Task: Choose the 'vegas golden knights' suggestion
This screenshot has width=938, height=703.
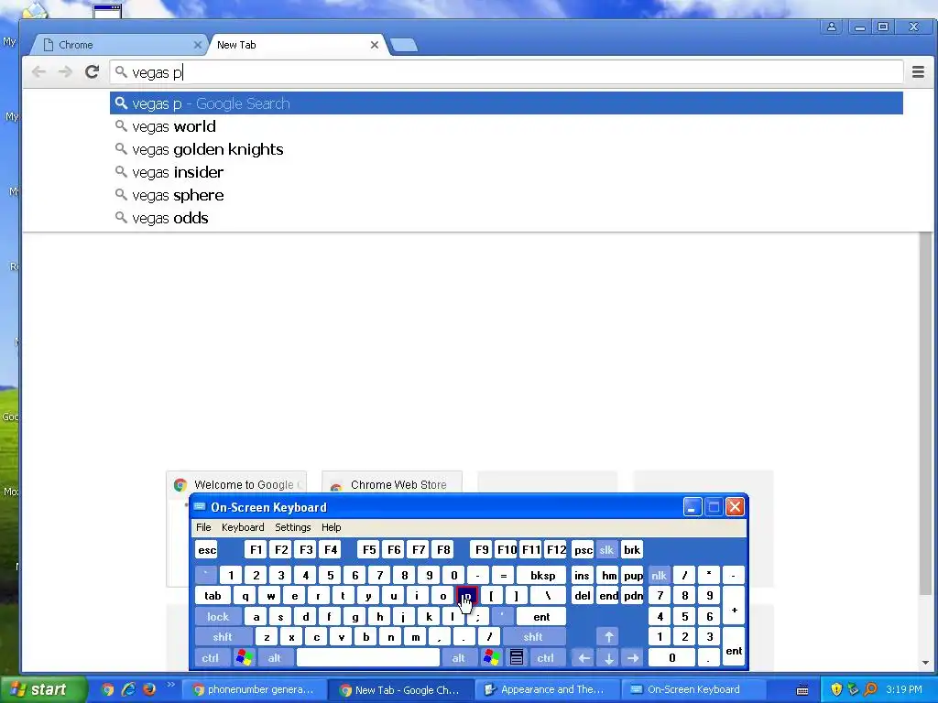Action: coord(506,149)
